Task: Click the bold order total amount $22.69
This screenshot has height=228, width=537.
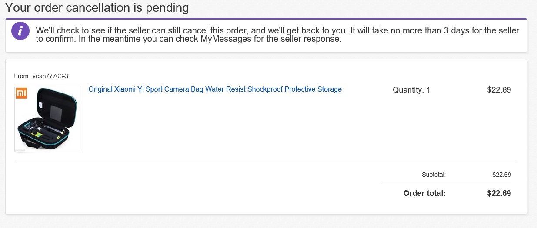Action: tap(499, 193)
